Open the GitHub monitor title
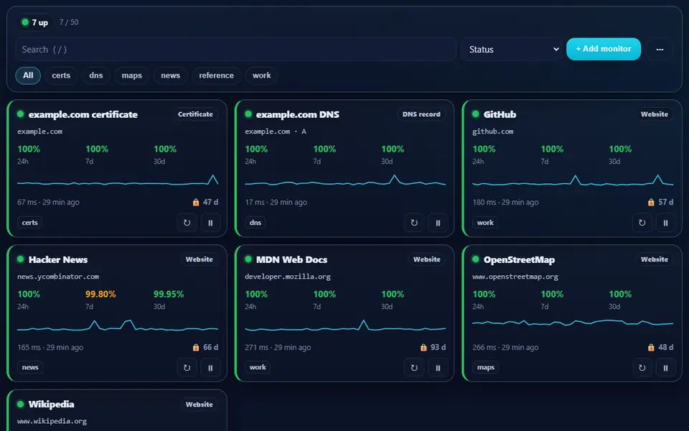The image size is (689, 431). [x=500, y=114]
